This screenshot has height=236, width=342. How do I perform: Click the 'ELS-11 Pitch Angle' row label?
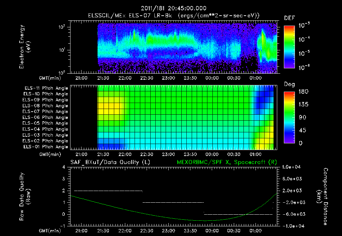point(46,88)
